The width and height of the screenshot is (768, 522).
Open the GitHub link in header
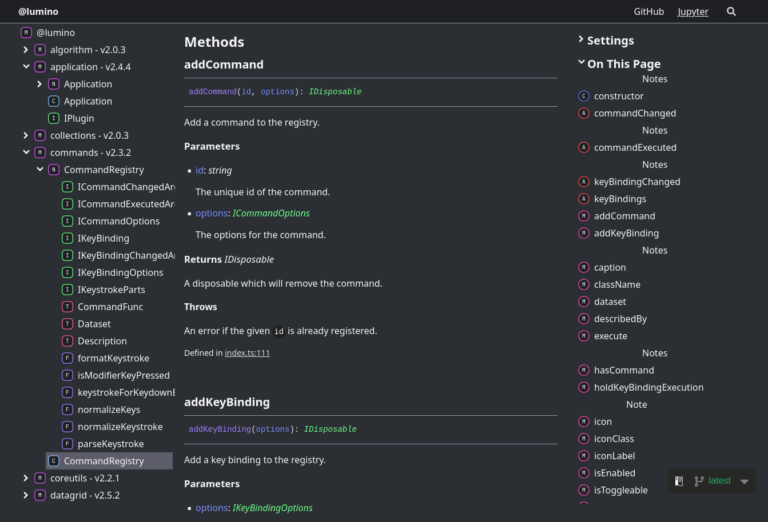click(x=649, y=11)
